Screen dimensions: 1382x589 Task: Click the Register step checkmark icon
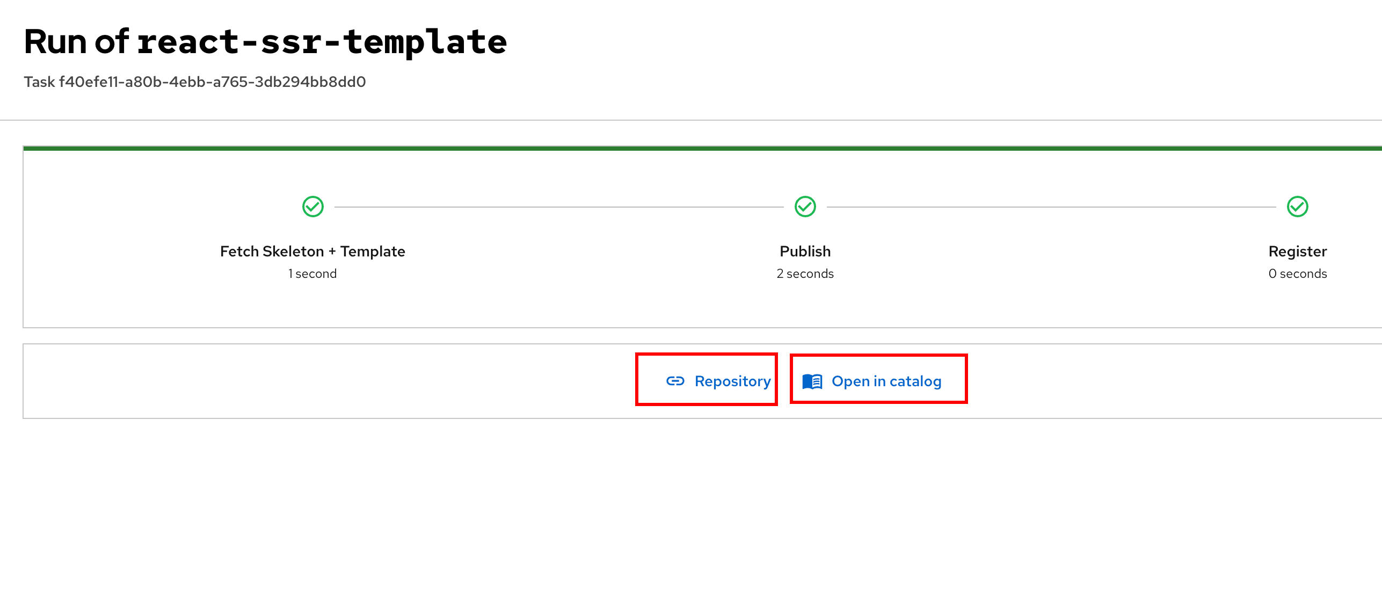click(1297, 207)
